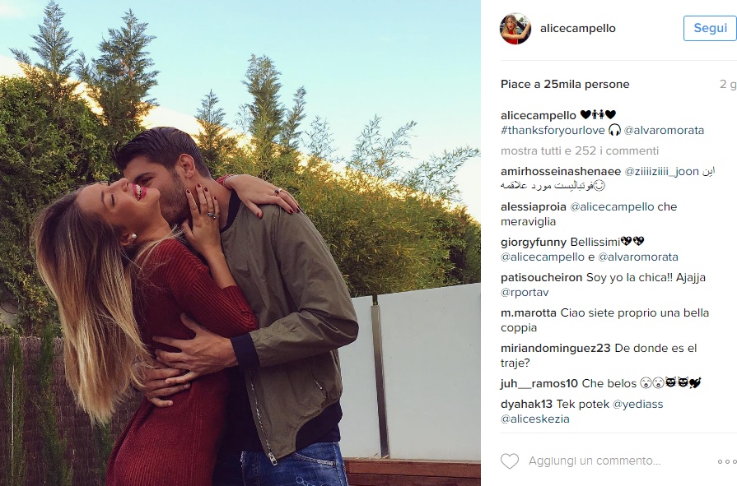Open miriandominguez23's profile link

(556, 348)
